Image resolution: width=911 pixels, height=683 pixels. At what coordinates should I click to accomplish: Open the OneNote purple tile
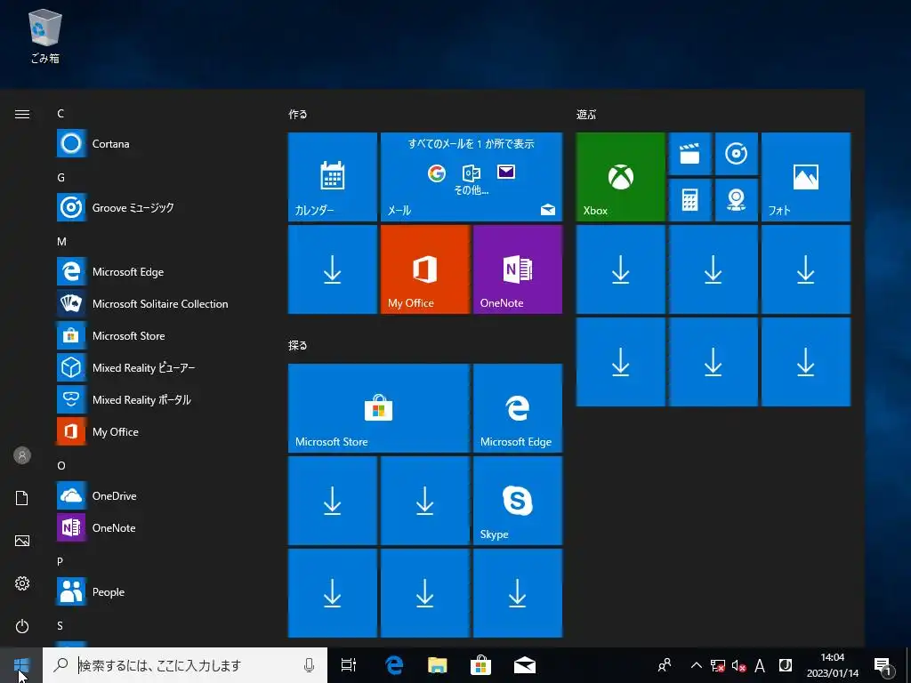coord(518,269)
